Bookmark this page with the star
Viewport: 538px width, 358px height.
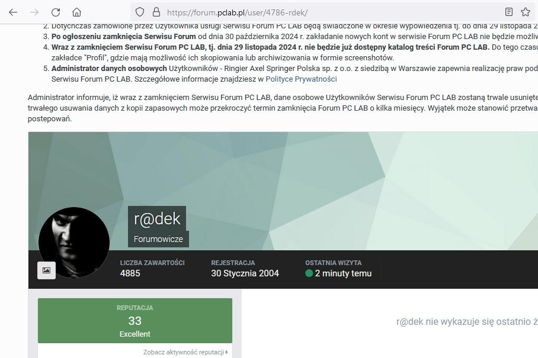526,12
